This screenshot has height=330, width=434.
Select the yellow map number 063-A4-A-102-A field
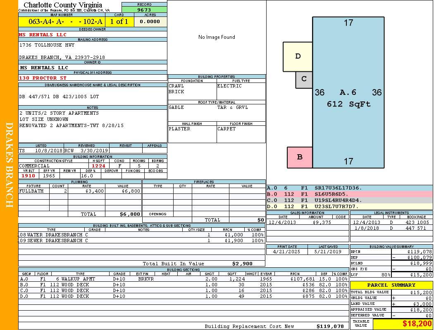tap(65, 21)
